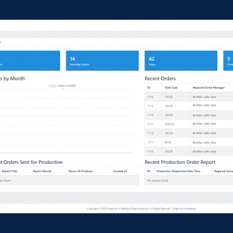Select order 1114 row
This screenshot has height=233, width=233.
click(189, 115)
